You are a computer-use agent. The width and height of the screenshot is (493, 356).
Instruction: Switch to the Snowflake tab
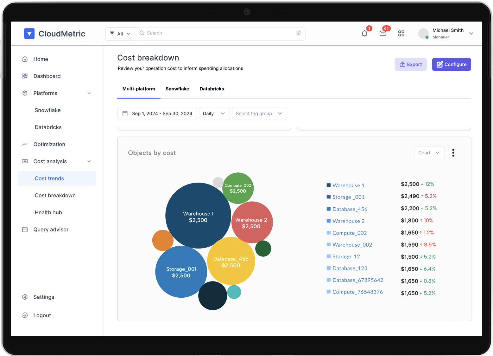point(177,89)
